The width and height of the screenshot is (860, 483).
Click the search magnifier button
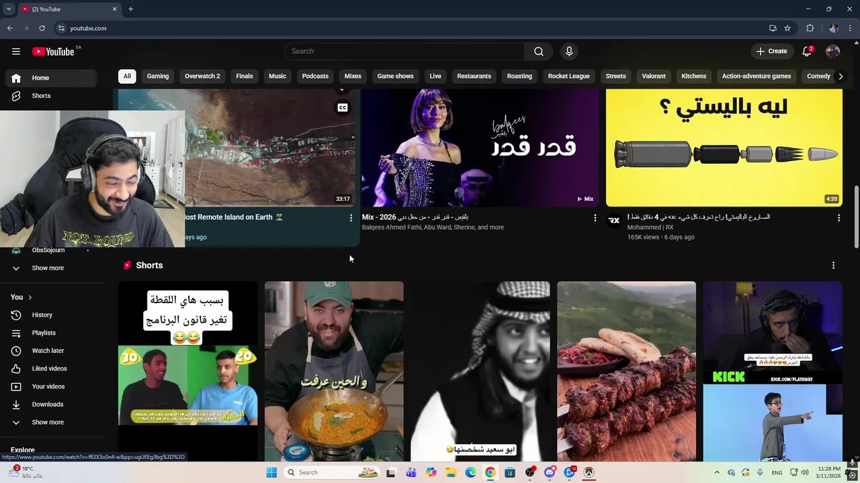click(539, 52)
